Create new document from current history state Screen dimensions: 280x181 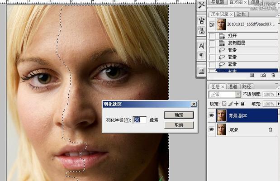pyautogui.click(x=252, y=76)
